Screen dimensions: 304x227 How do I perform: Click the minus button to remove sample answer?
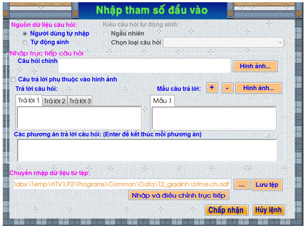pyautogui.click(x=227, y=88)
